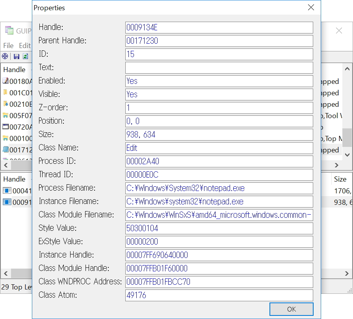The height and width of the screenshot is (319, 353).
Task: Select the folder icon for handle 001C01
Action: 6,93
